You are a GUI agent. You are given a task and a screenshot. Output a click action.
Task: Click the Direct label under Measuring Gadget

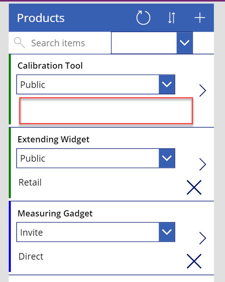point(31,256)
